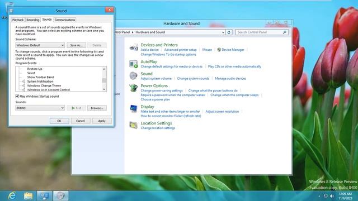Viewport: 358px width, 201px height.
Task: Click the Windows Change Theme speaker icon
Action: (x=23, y=85)
